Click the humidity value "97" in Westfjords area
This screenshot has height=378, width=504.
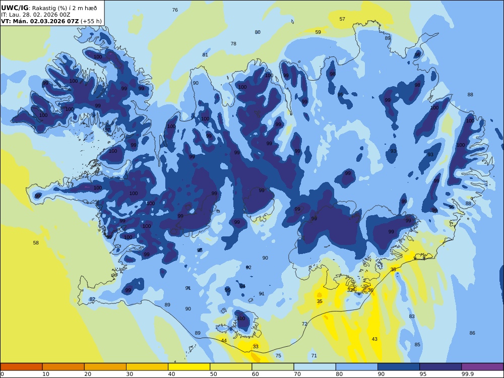pyautogui.click(x=107, y=130)
